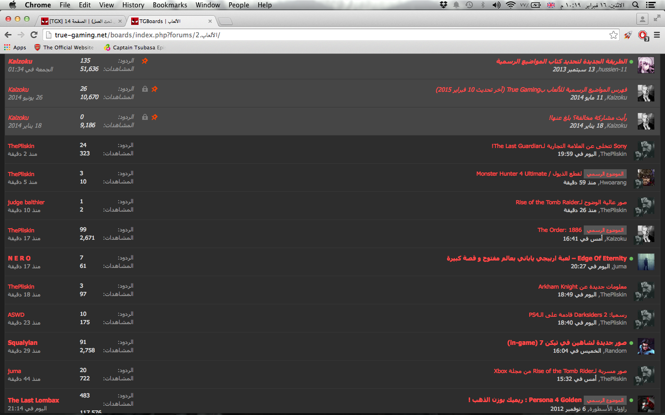Go back to the previous page
The height and width of the screenshot is (415, 665).
[8, 35]
